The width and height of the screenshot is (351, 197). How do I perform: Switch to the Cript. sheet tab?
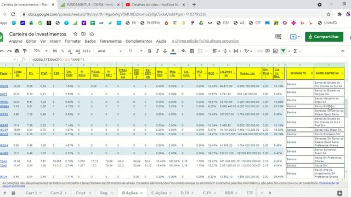point(83,193)
